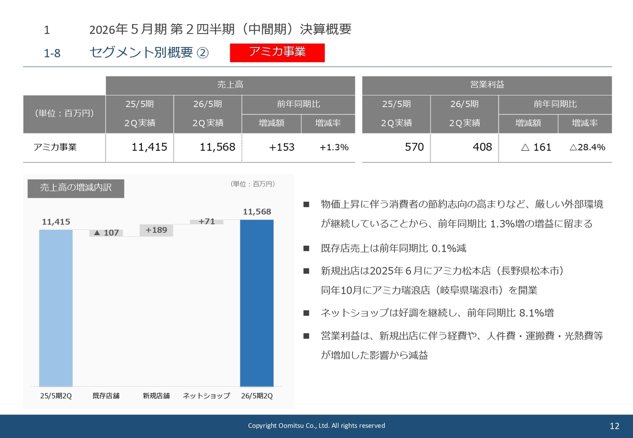
Task: Click the light blue 25/5期2Q bar
Action: (56, 307)
